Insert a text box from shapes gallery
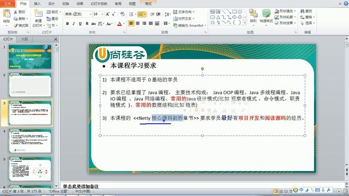The image size is (349, 196). tap(213, 11)
